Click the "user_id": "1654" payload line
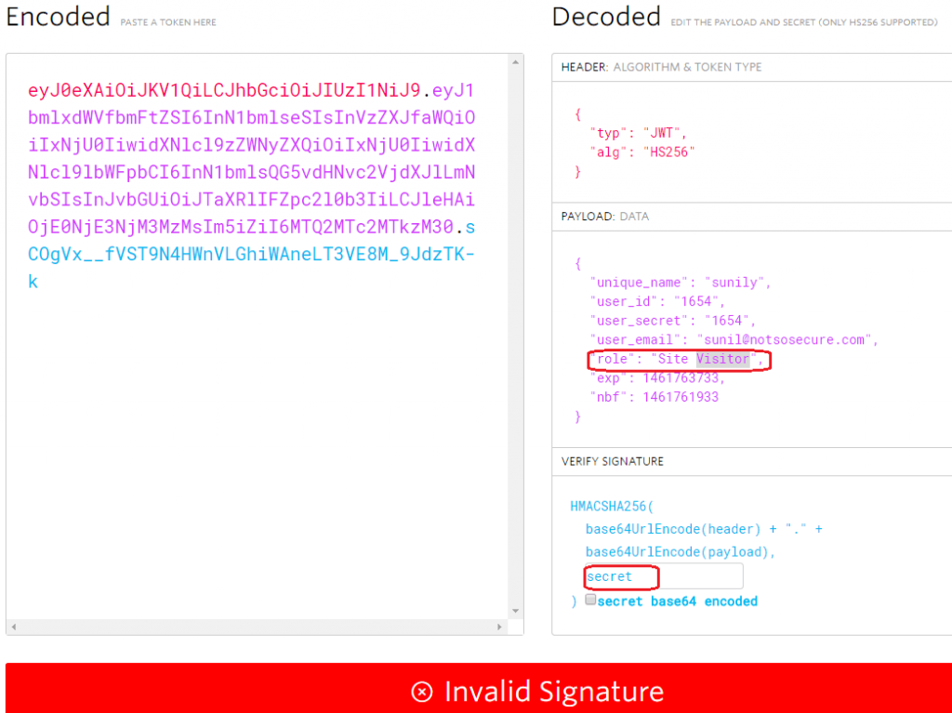952x713 pixels. 657,301
